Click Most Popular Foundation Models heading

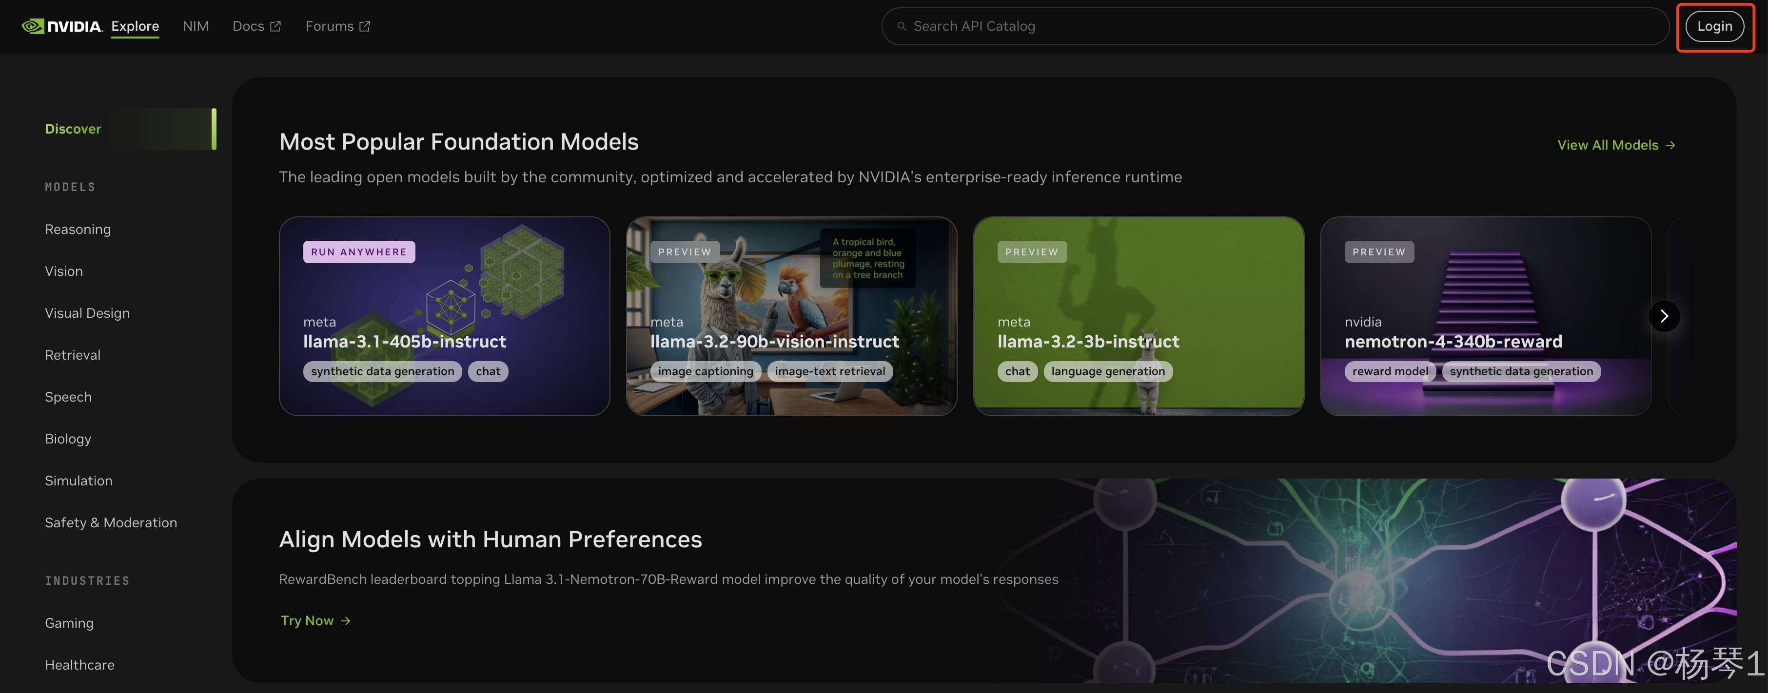point(458,141)
